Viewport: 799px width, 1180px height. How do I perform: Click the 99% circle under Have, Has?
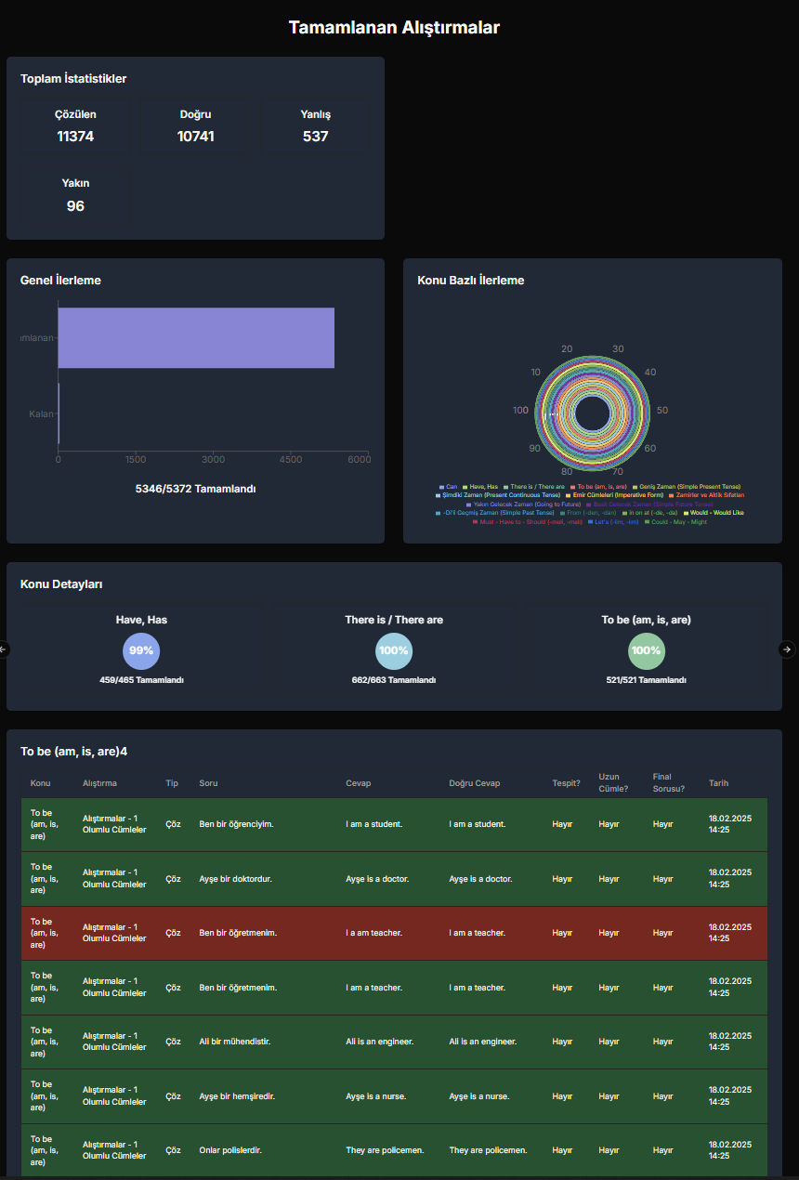pos(141,650)
